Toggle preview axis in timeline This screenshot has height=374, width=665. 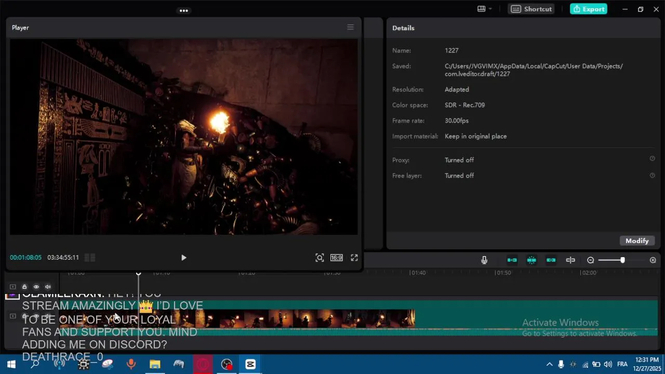click(570, 260)
